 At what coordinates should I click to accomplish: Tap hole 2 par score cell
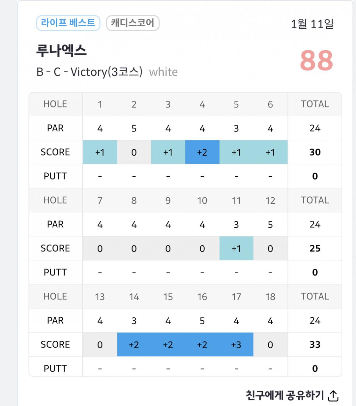[x=134, y=152]
